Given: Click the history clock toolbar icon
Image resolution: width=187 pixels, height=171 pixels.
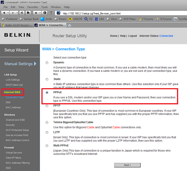Looking at the screenshot, I should [x=45, y=13].
